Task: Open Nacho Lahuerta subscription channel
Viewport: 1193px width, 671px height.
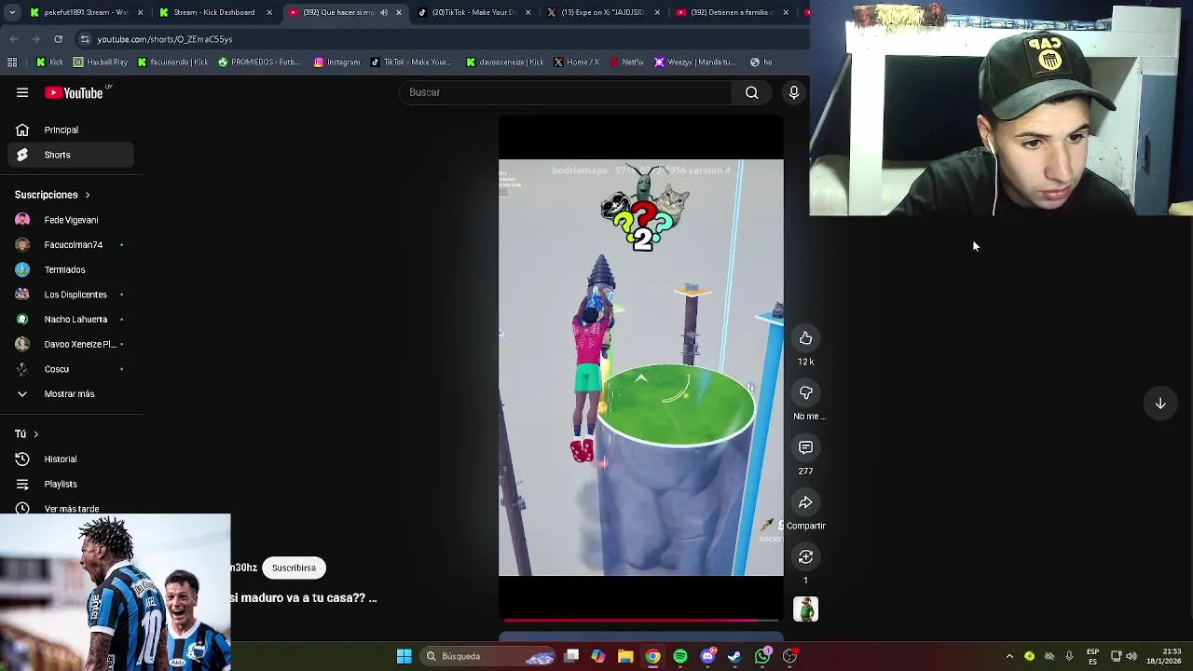Action: point(71,320)
